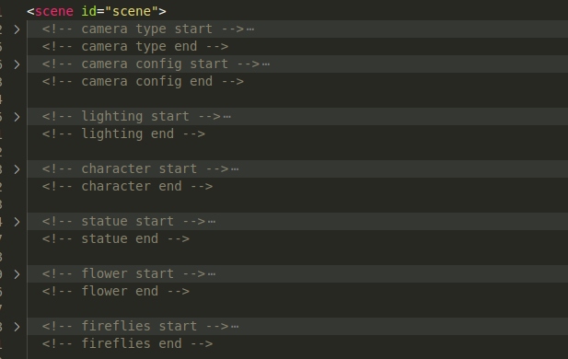Click ellipsis after statue start comment
This screenshot has height=359, width=568.
click(x=212, y=222)
